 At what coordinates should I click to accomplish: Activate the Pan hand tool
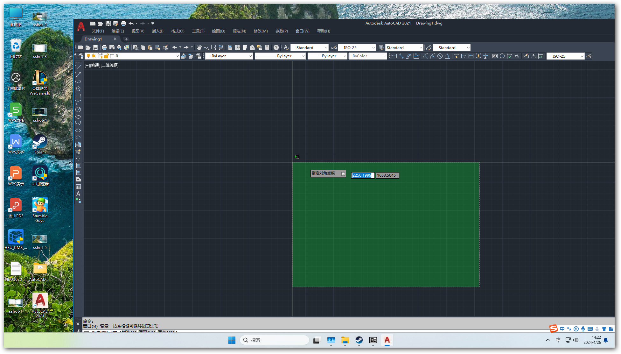199,47
